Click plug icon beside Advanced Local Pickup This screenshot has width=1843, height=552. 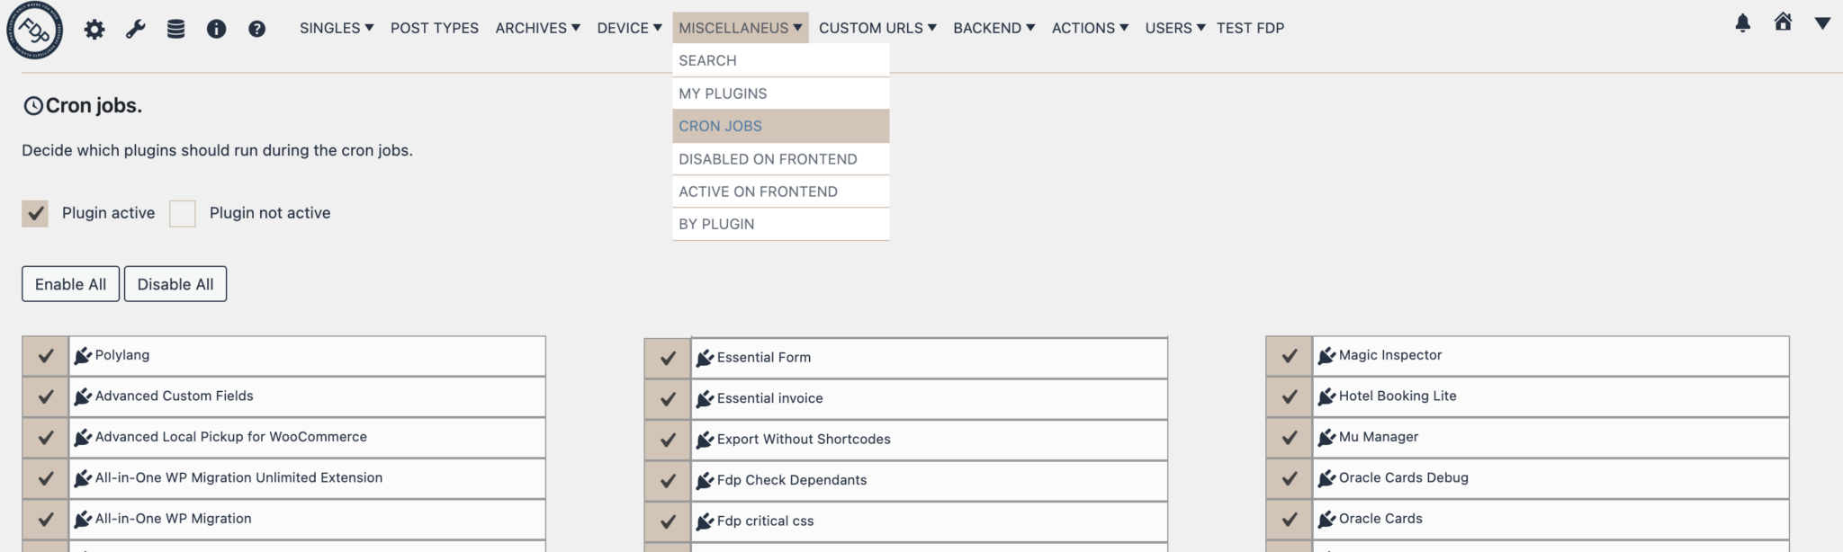83,438
